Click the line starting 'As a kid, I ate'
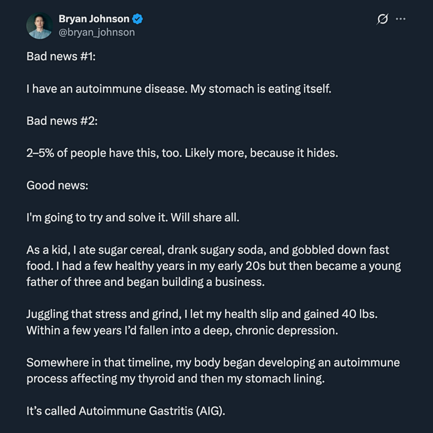 (208, 250)
